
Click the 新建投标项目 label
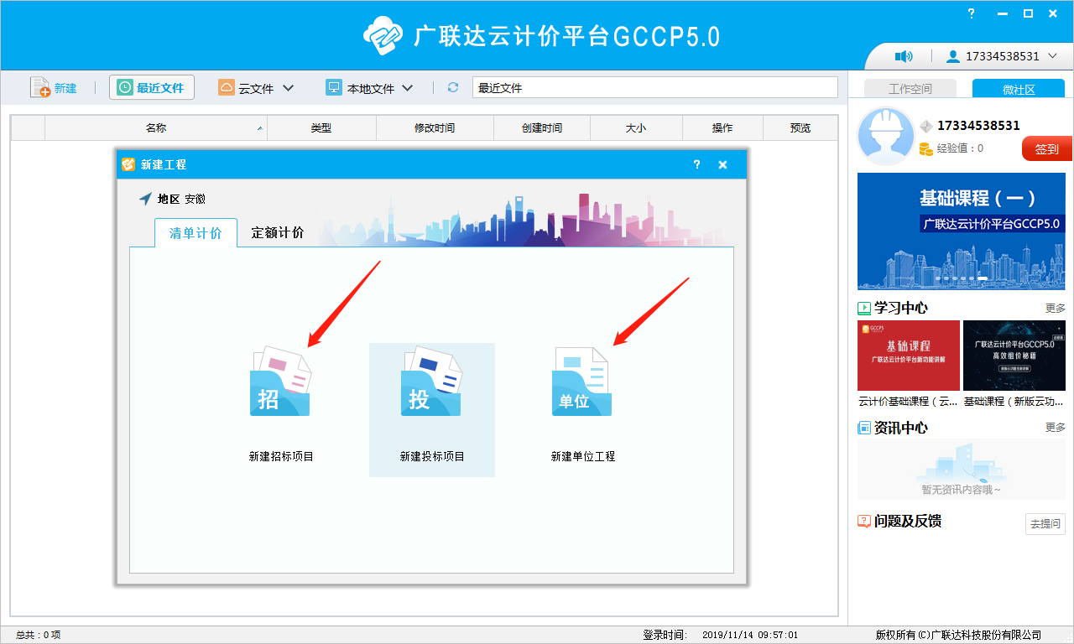(432, 456)
